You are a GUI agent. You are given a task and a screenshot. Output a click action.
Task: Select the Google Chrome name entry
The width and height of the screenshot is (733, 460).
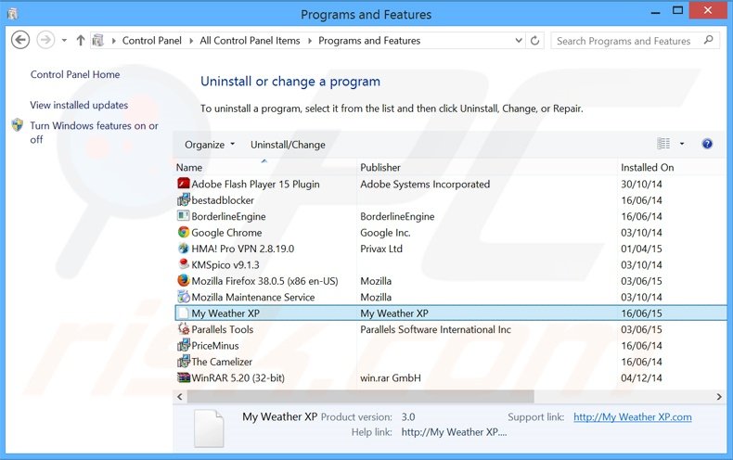click(226, 233)
